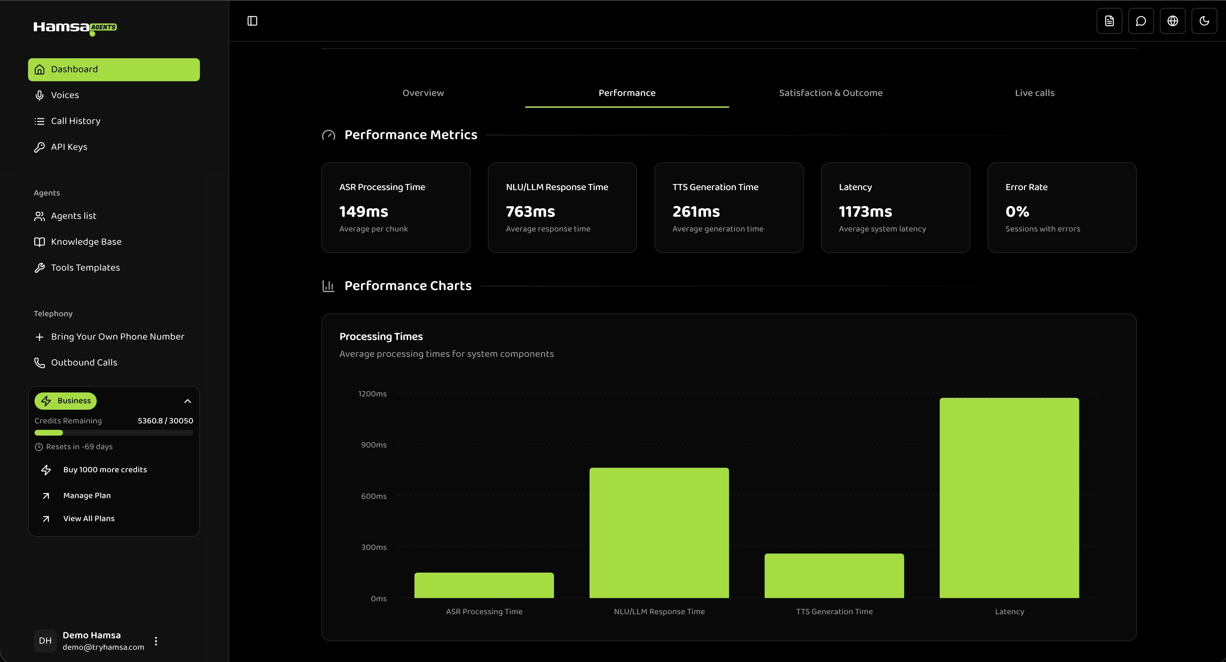The image size is (1226, 662).
Task: Open Call History from sidebar
Action: [x=76, y=121]
